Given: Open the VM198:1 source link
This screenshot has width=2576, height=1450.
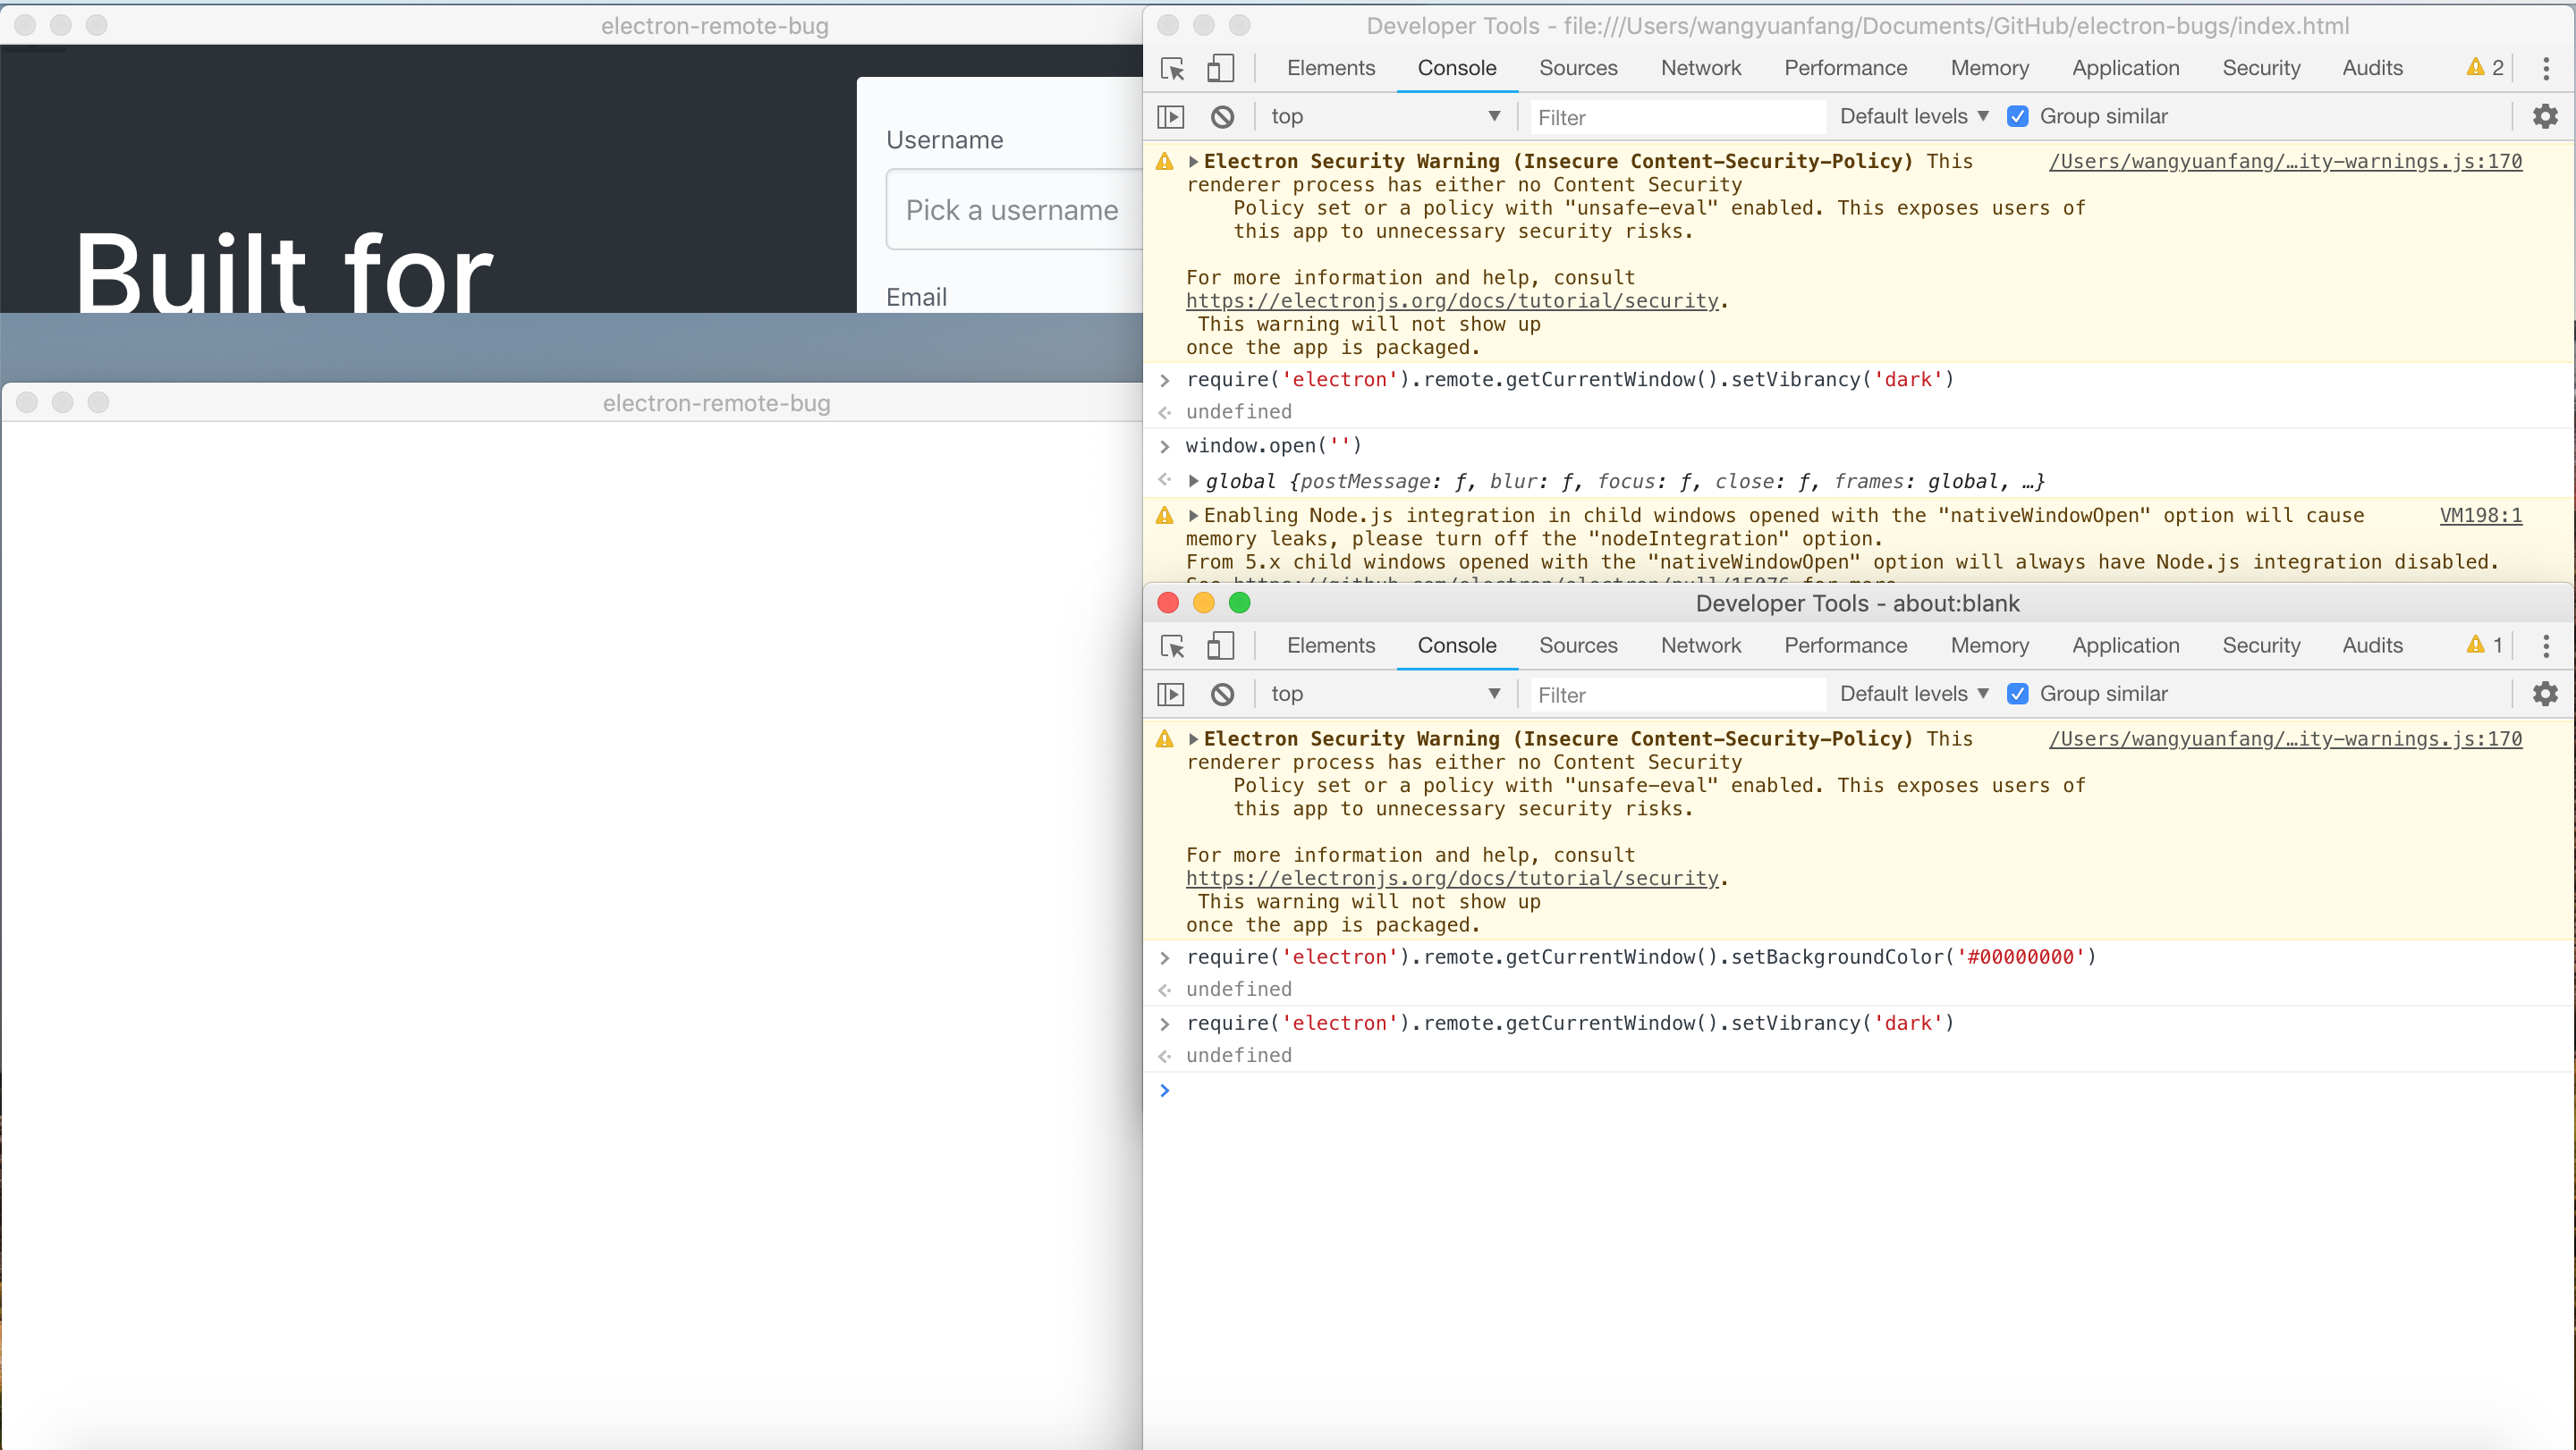Looking at the screenshot, I should (2480, 516).
